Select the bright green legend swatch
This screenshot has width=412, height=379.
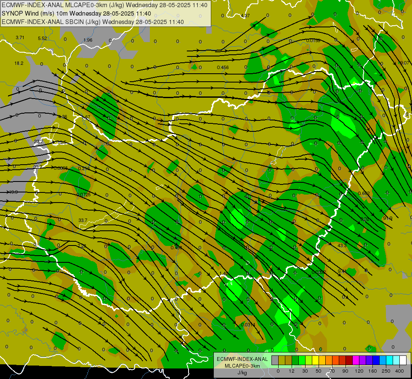click(302, 360)
